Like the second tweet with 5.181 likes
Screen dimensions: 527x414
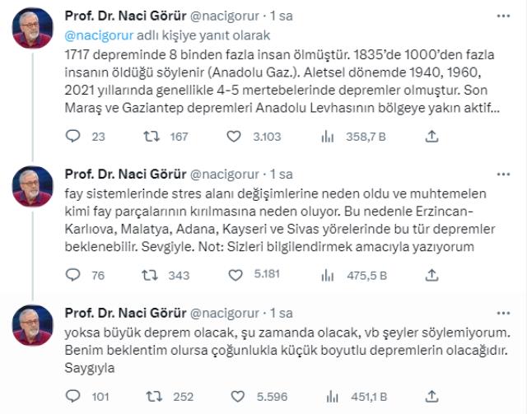click(233, 276)
